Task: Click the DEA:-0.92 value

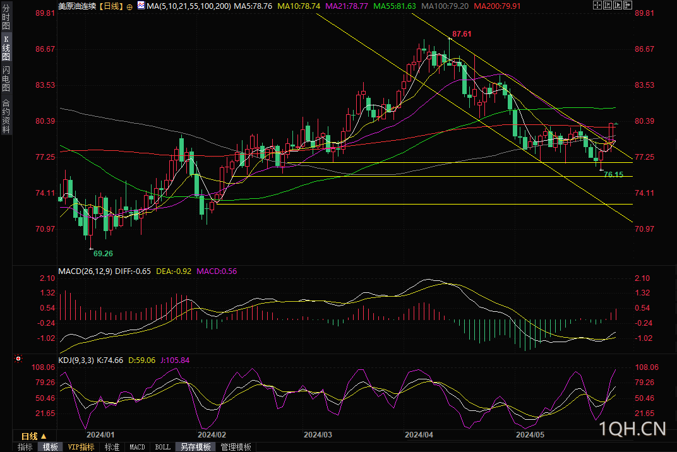Action: pyautogui.click(x=174, y=271)
